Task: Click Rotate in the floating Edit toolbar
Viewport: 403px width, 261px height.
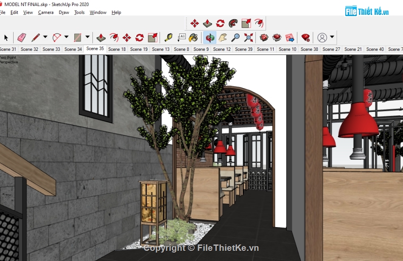Action: [220, 23]
